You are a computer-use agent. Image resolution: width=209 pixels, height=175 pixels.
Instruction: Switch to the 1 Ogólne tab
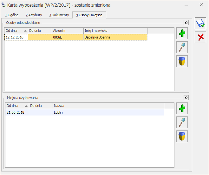coord(12,15)
